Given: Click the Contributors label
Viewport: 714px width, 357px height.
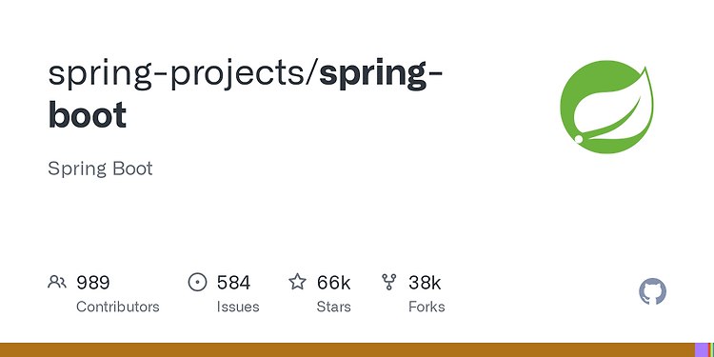Looking at the screenshot, I should point(117,307).
